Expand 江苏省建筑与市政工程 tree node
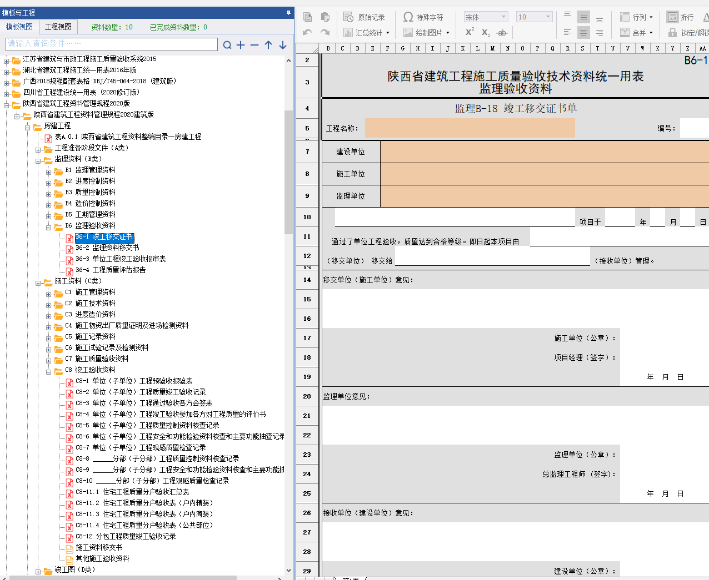Image resolution: width=709 pixels, height=580 pixels. [x=6, y=60]
